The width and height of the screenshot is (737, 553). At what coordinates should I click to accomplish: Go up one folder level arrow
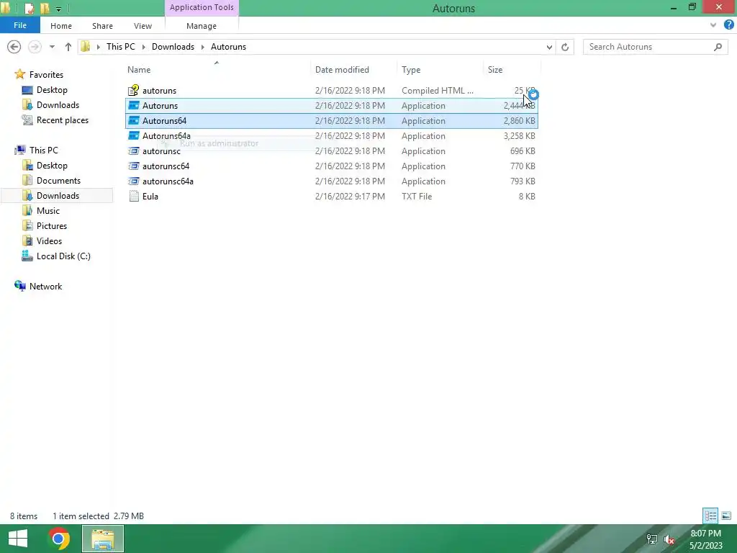click(68, 47)
